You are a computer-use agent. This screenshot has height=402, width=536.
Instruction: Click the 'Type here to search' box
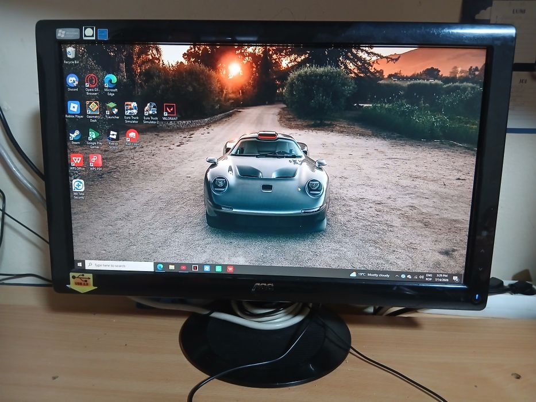119,265
